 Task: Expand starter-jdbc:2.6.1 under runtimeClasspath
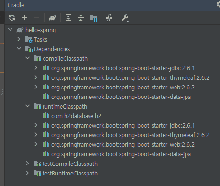pos(36,125)
